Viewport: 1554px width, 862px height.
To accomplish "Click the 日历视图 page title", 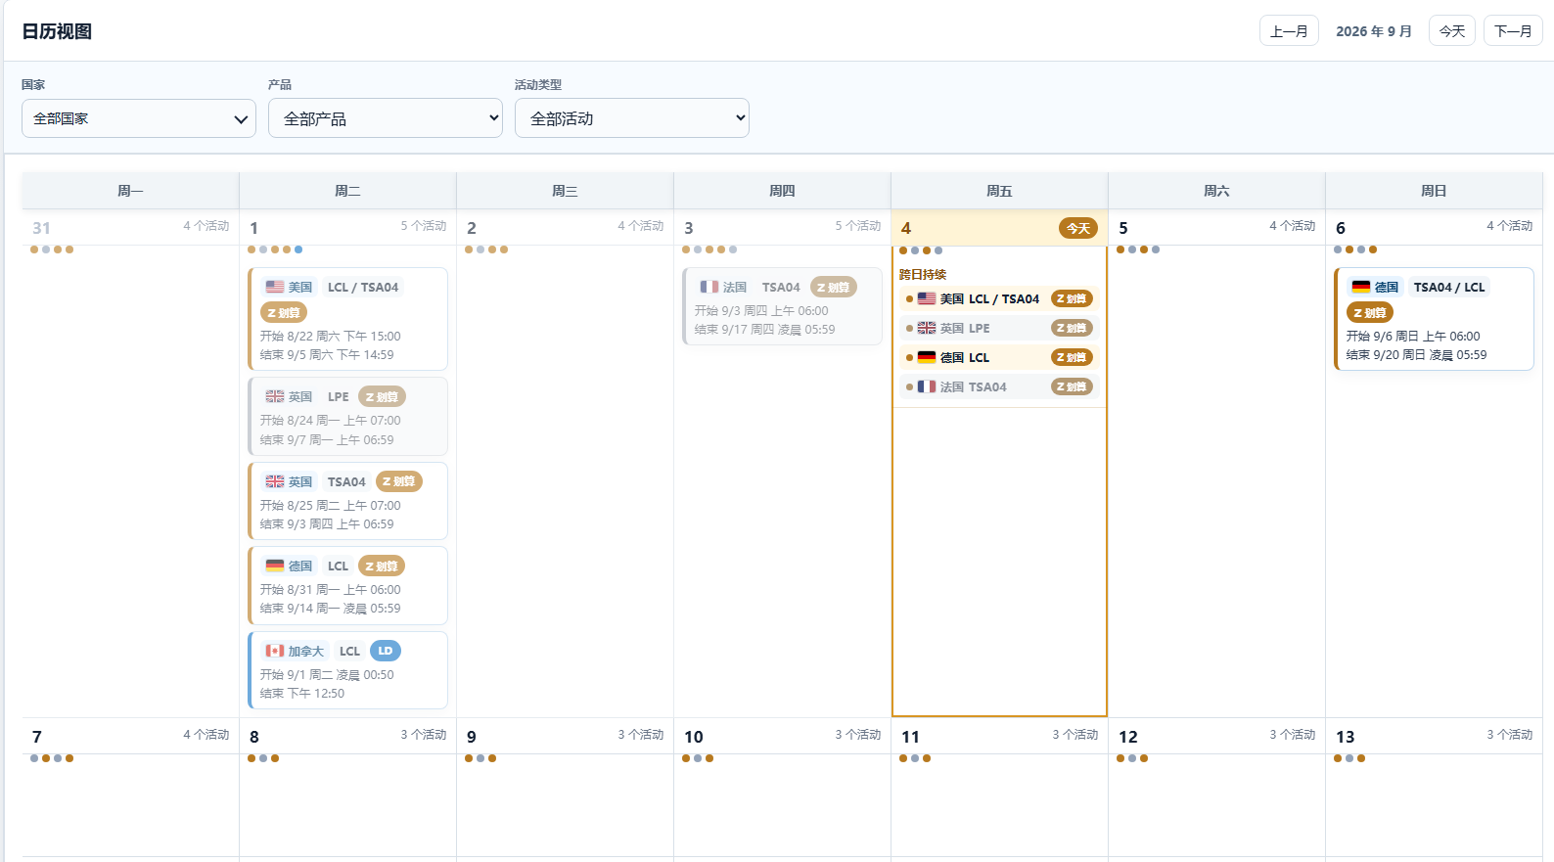I will [57, 31].
